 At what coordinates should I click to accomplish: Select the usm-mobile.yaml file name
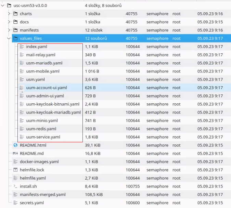coord(43,71)
